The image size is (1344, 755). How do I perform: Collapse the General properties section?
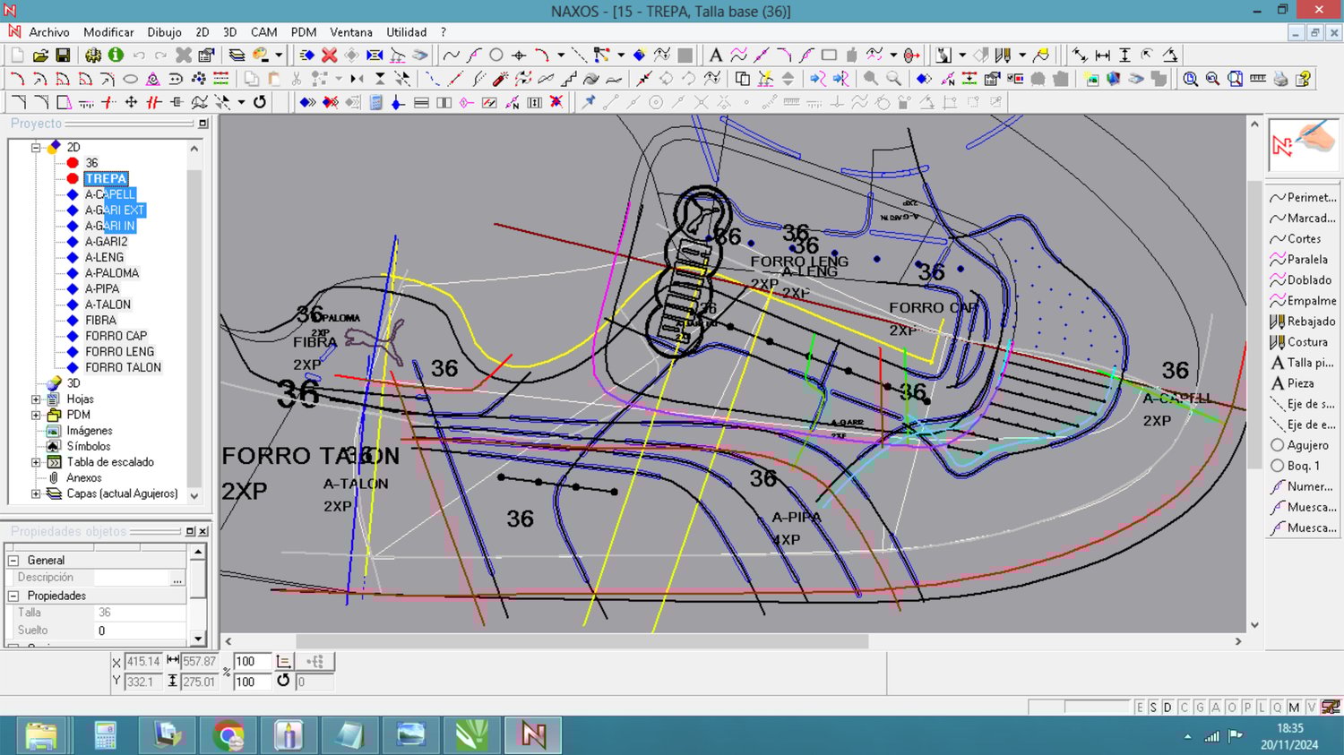(x=13, y=561)
